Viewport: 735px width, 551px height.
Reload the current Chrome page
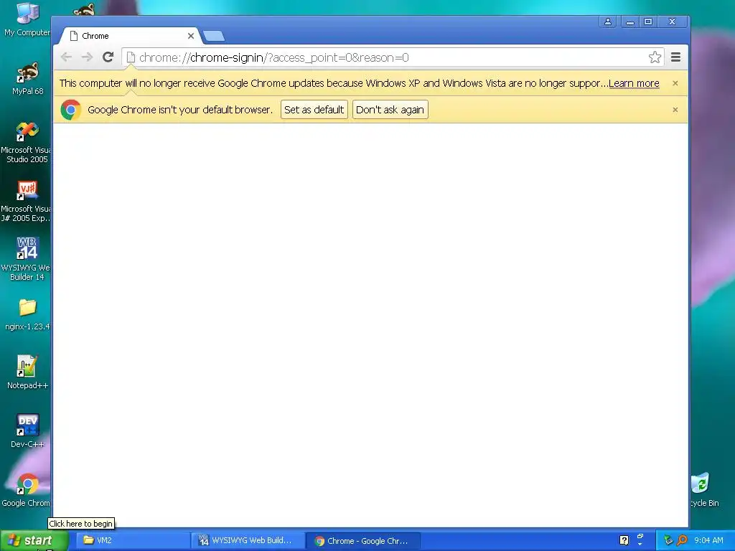pos(108,57)
